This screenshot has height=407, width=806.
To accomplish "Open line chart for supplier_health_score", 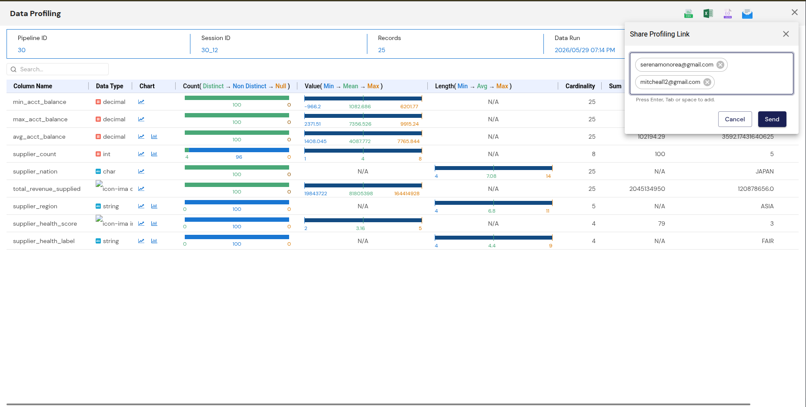I will pos(141,224).
